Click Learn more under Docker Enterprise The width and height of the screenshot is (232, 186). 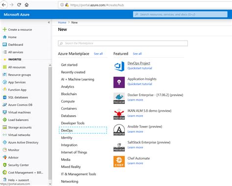[135, 100]
